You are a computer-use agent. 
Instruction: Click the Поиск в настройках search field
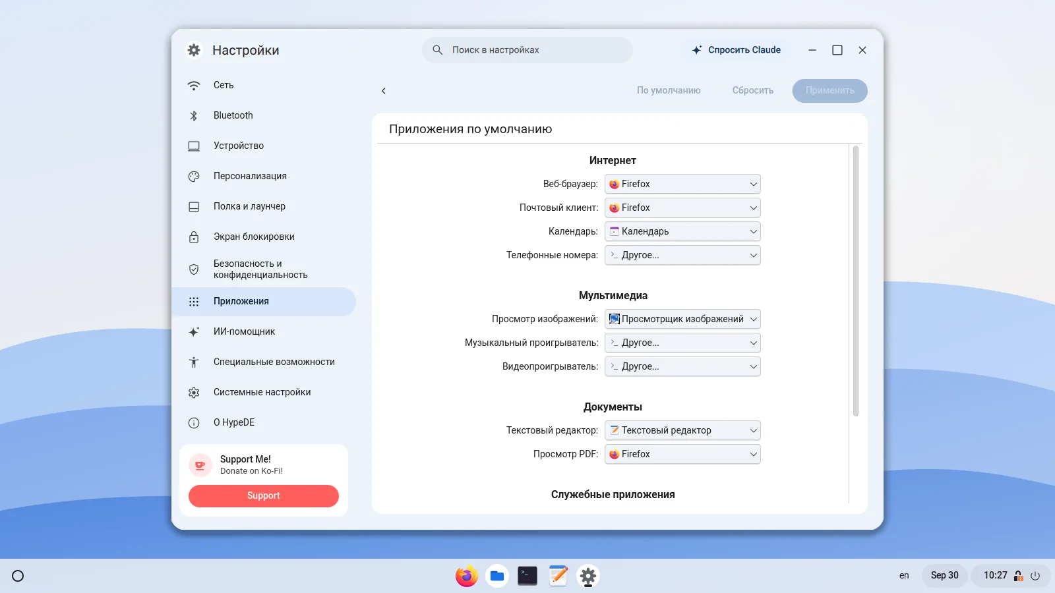pyautogui.click(x=527, y=50)
